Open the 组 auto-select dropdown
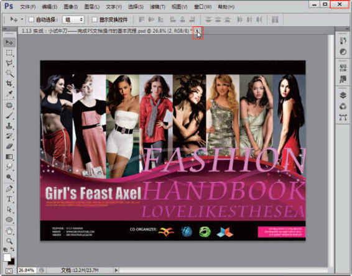 point(73,20)
